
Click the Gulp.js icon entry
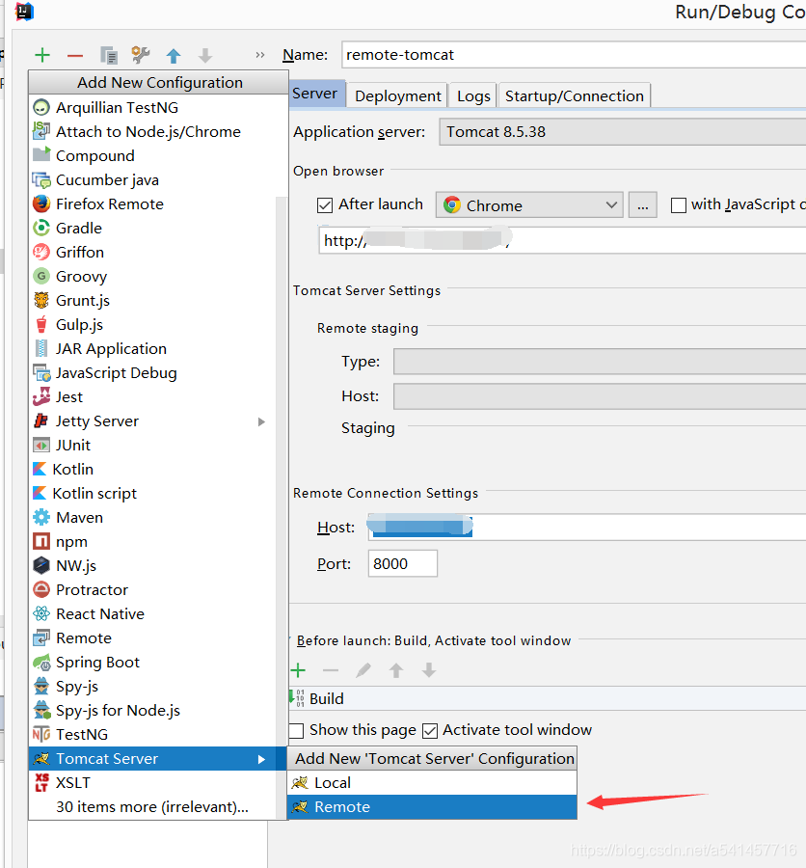click(x=41, y=324)
